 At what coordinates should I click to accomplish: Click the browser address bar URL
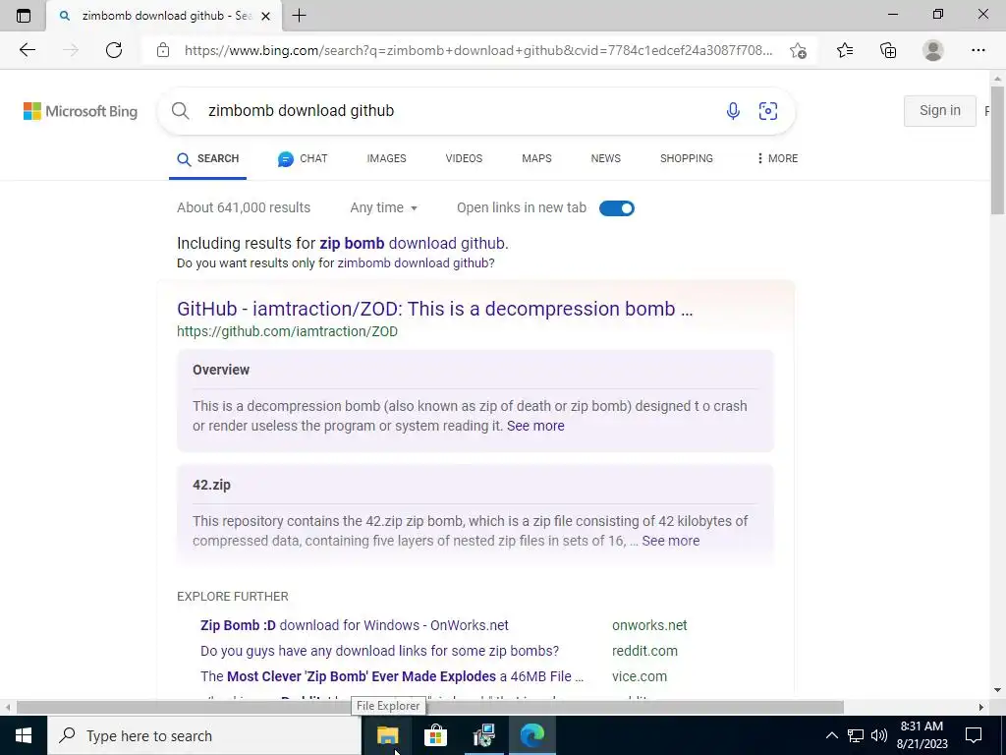coord(478,50)
